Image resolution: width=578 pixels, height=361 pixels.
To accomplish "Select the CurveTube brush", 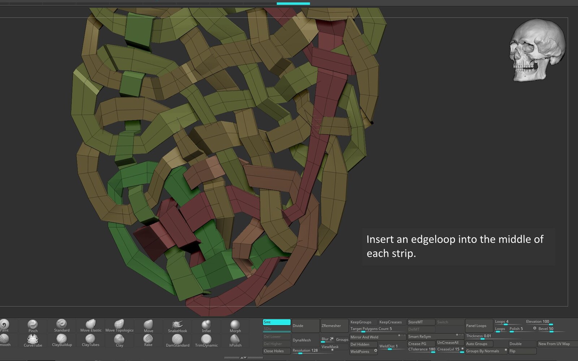I will tap(33, 340).
